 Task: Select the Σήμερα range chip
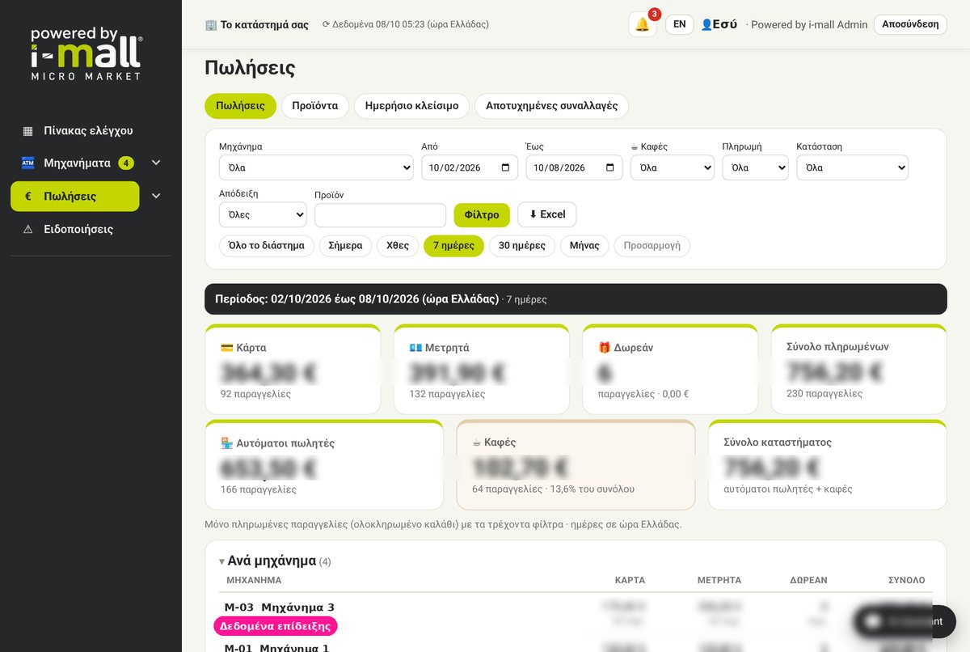pyautogui.click(x=345, y=245)
